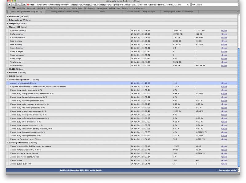Expand the OS group
Screen dimensions: 246x183
[x=7, y=76]
